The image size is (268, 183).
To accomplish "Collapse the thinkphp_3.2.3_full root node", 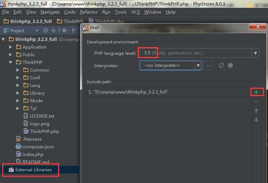I will coord(3,39).
